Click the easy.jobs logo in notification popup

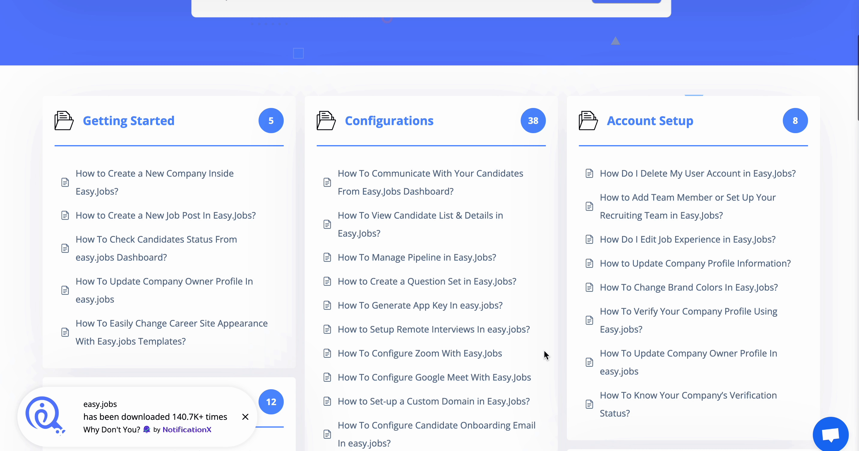coord(45,415)
